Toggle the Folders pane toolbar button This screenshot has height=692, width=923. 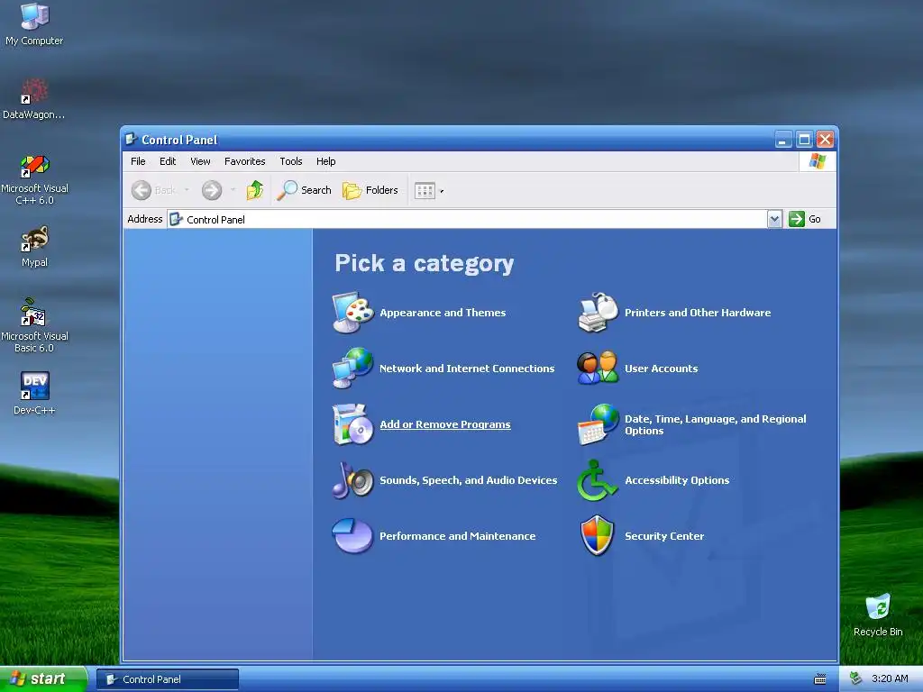pyautogui.click(x=370, y=190)
